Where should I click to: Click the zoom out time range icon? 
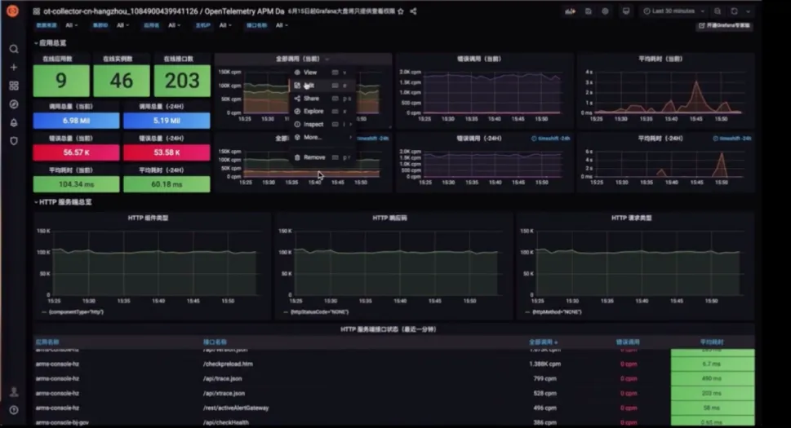click(718, 11)
